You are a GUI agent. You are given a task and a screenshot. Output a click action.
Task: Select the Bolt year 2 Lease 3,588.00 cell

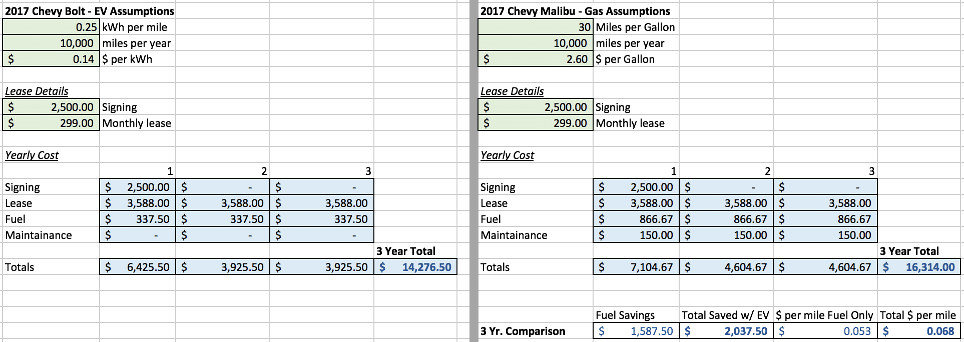pyautogui.click(x=223, y=203)
